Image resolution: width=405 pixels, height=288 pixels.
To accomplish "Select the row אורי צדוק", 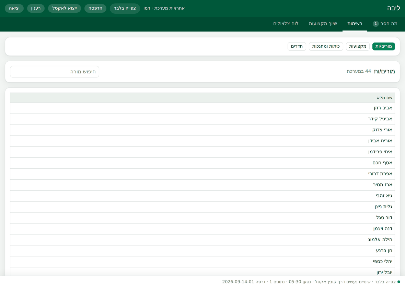I will pos(202,130).
